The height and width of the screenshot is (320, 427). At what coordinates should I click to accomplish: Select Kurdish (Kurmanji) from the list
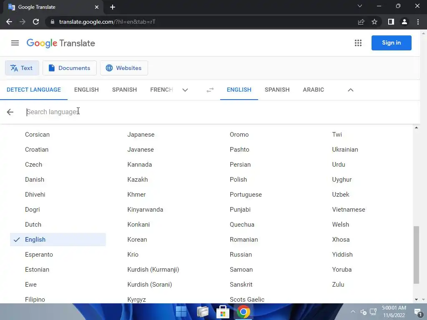point(153,270)
